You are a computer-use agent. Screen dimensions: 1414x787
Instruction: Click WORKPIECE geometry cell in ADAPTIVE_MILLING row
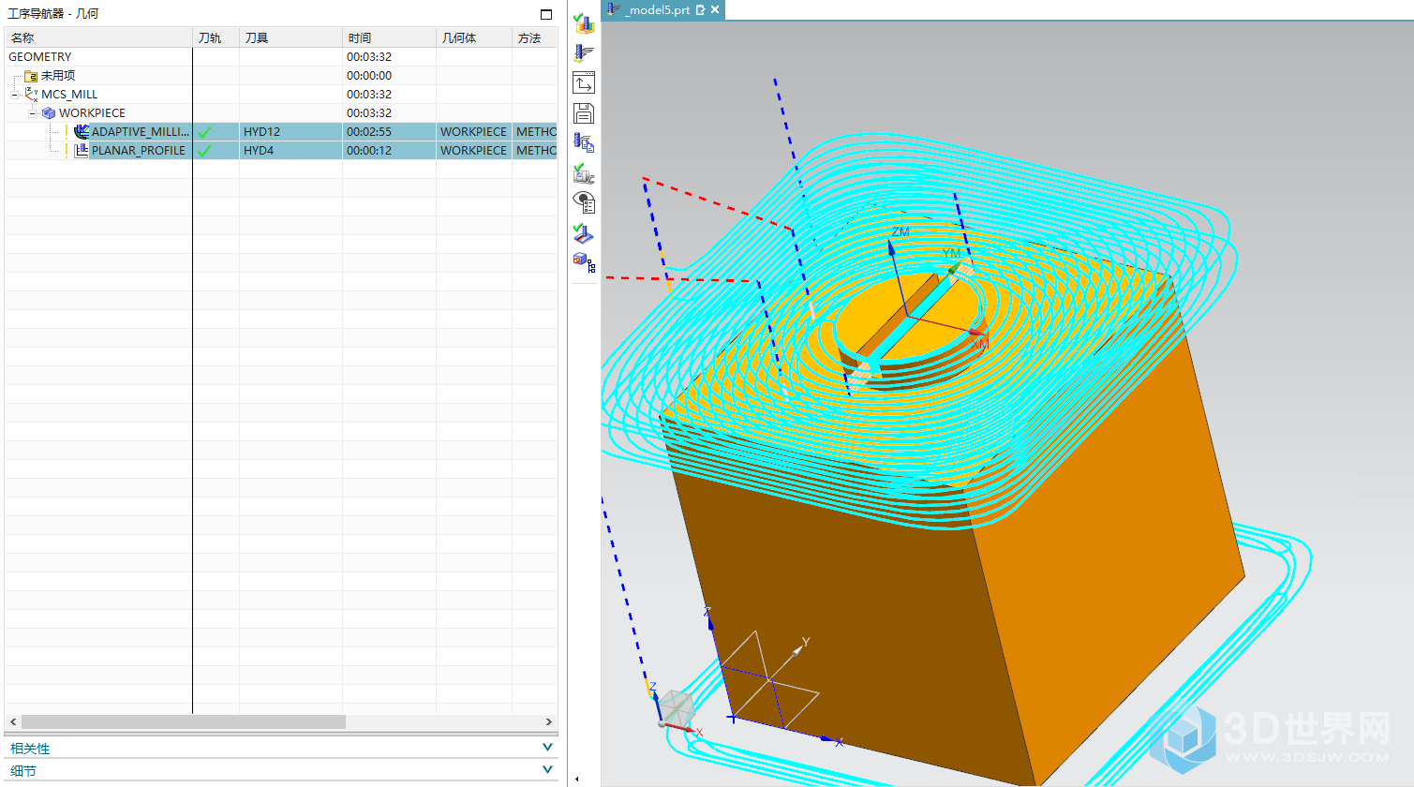[473, 131]
